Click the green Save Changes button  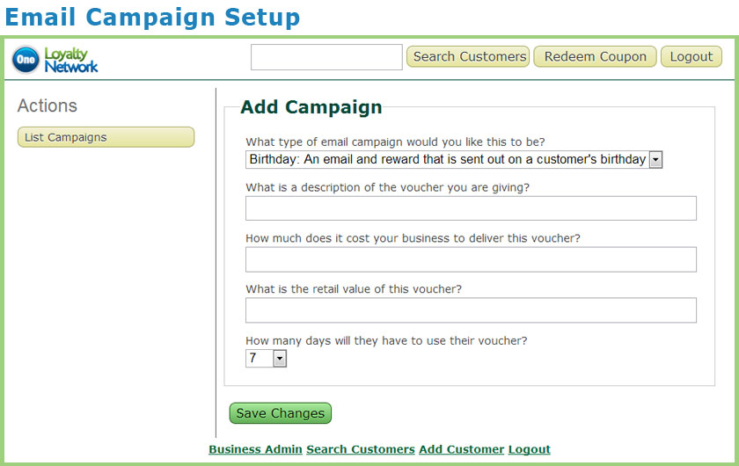281,413
